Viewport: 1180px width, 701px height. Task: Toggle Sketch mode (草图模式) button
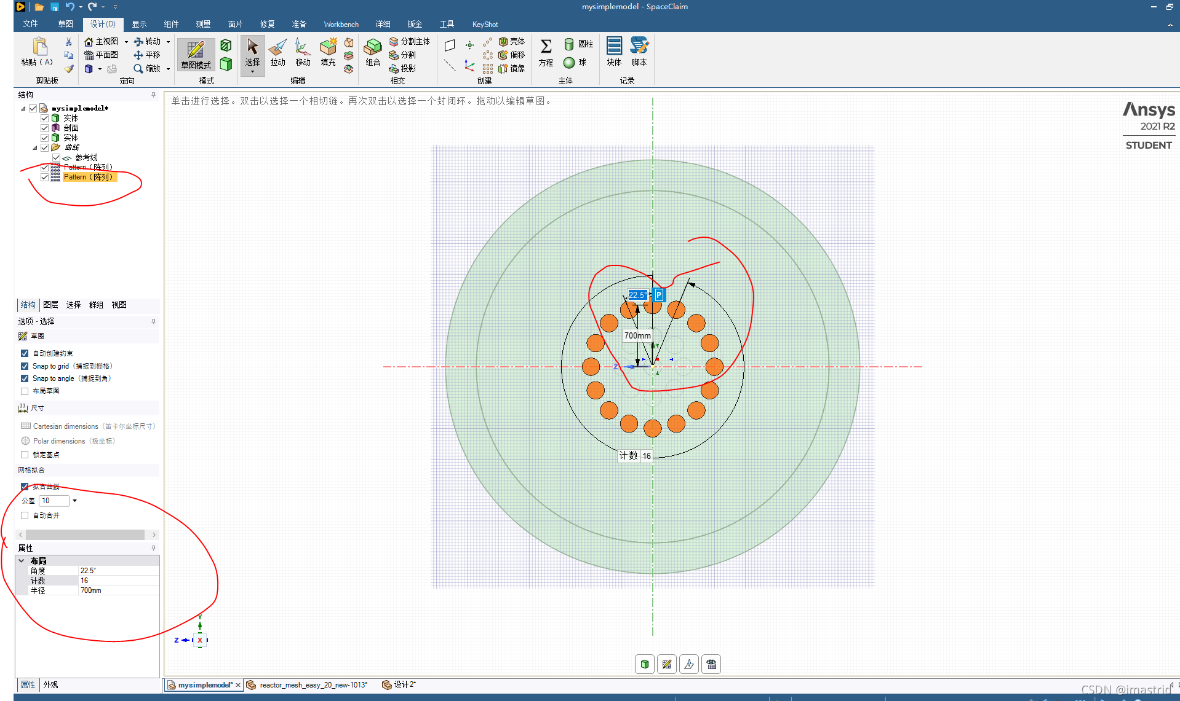[196, 55]
